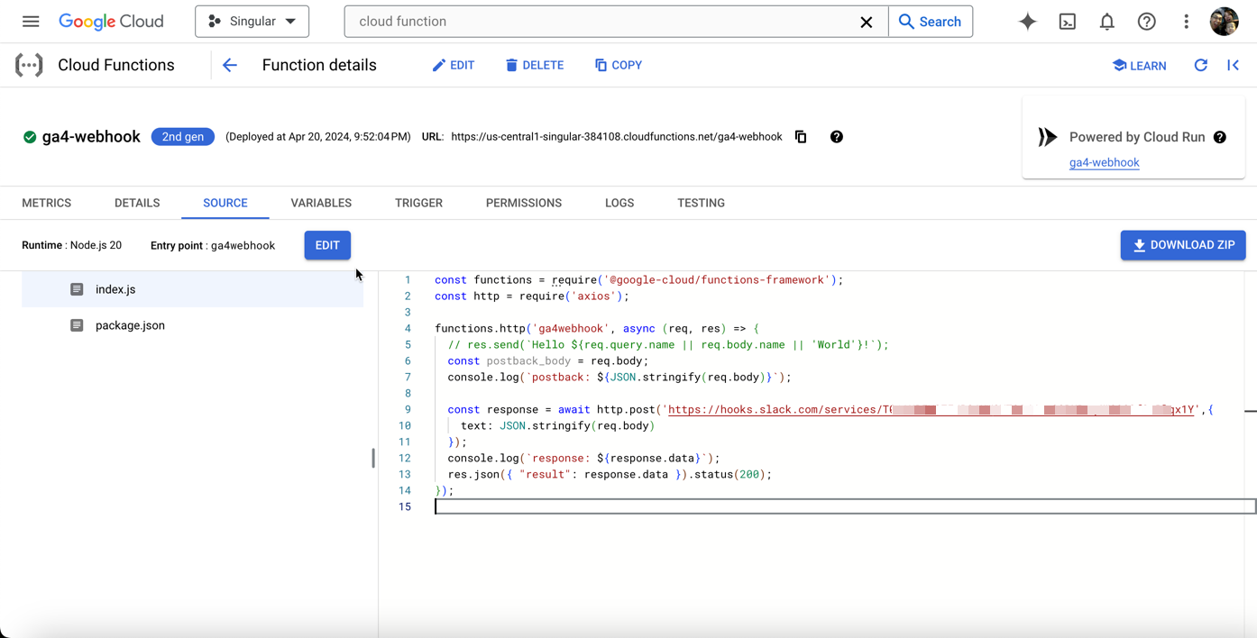Click the blue Search button
Screen dimensions: 1257x638
931,22
